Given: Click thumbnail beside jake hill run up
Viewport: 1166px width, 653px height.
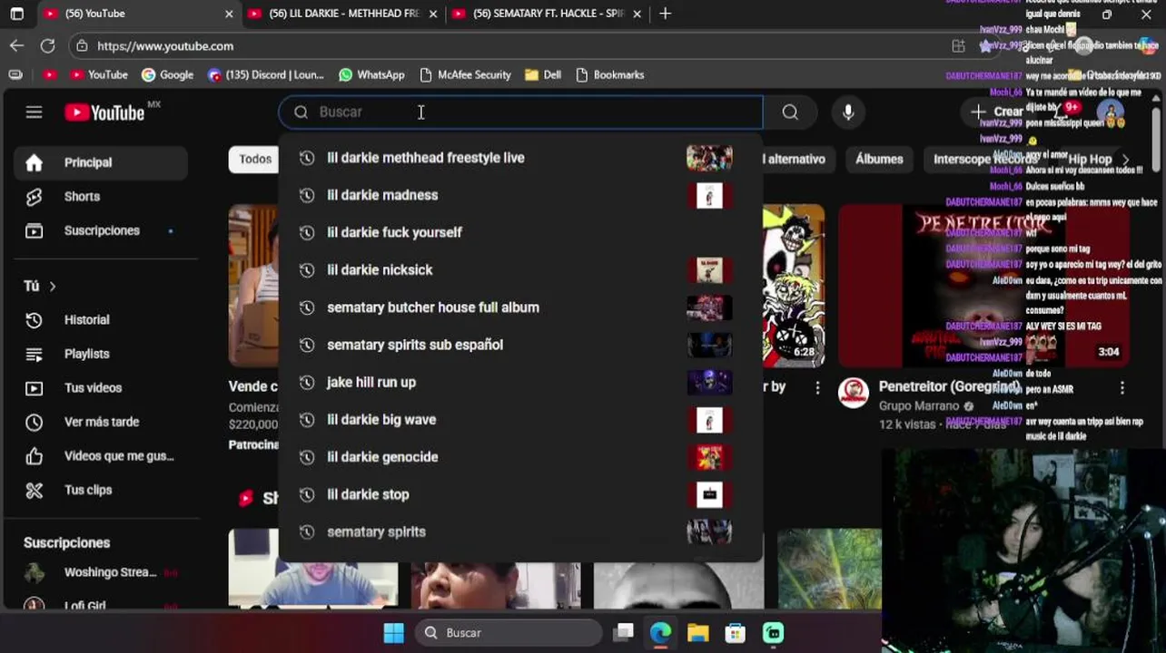Looking at the screenshot, I should click(709, 382).
